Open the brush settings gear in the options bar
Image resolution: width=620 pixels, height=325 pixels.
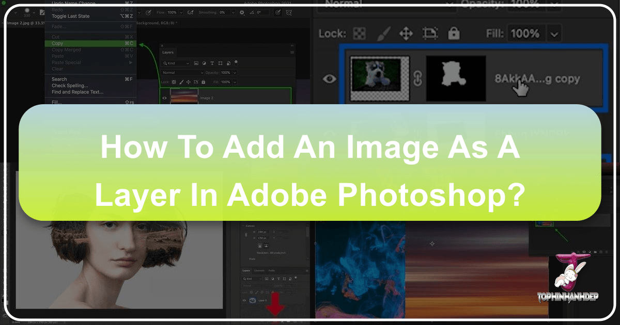pyautogui.click(x=242, y=12)
